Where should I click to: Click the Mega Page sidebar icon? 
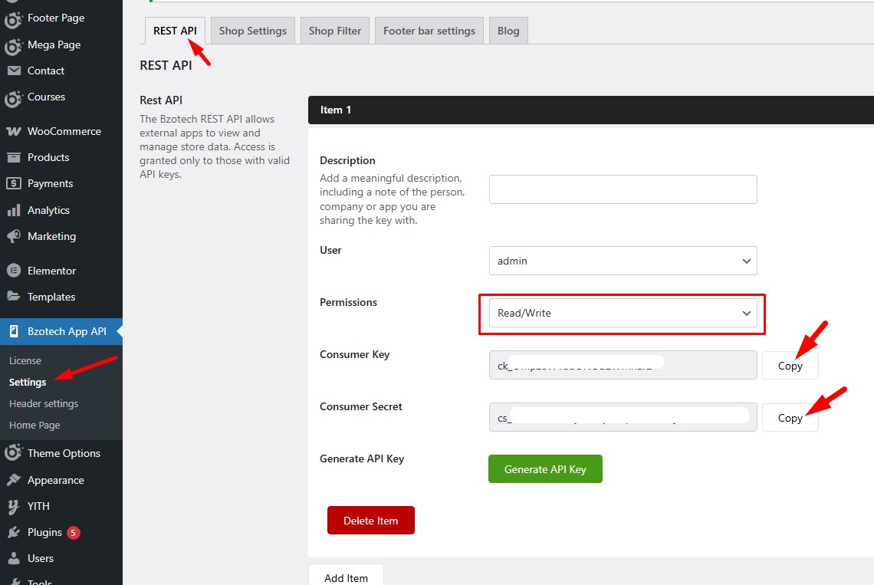point(13,46)
